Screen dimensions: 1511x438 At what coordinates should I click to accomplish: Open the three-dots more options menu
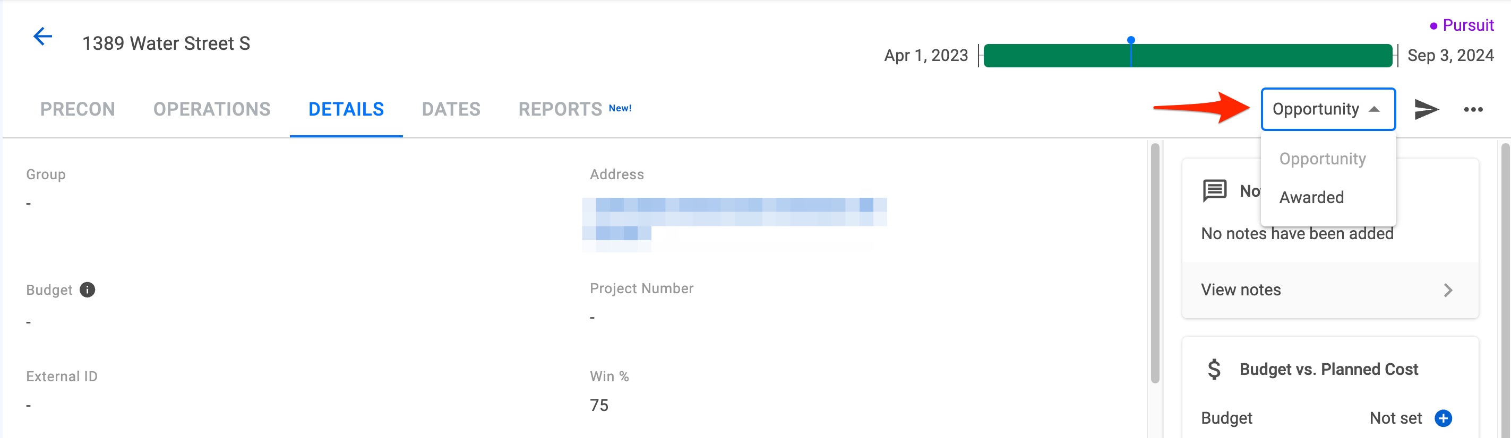pyautogui.click(x=1473, y=109)
